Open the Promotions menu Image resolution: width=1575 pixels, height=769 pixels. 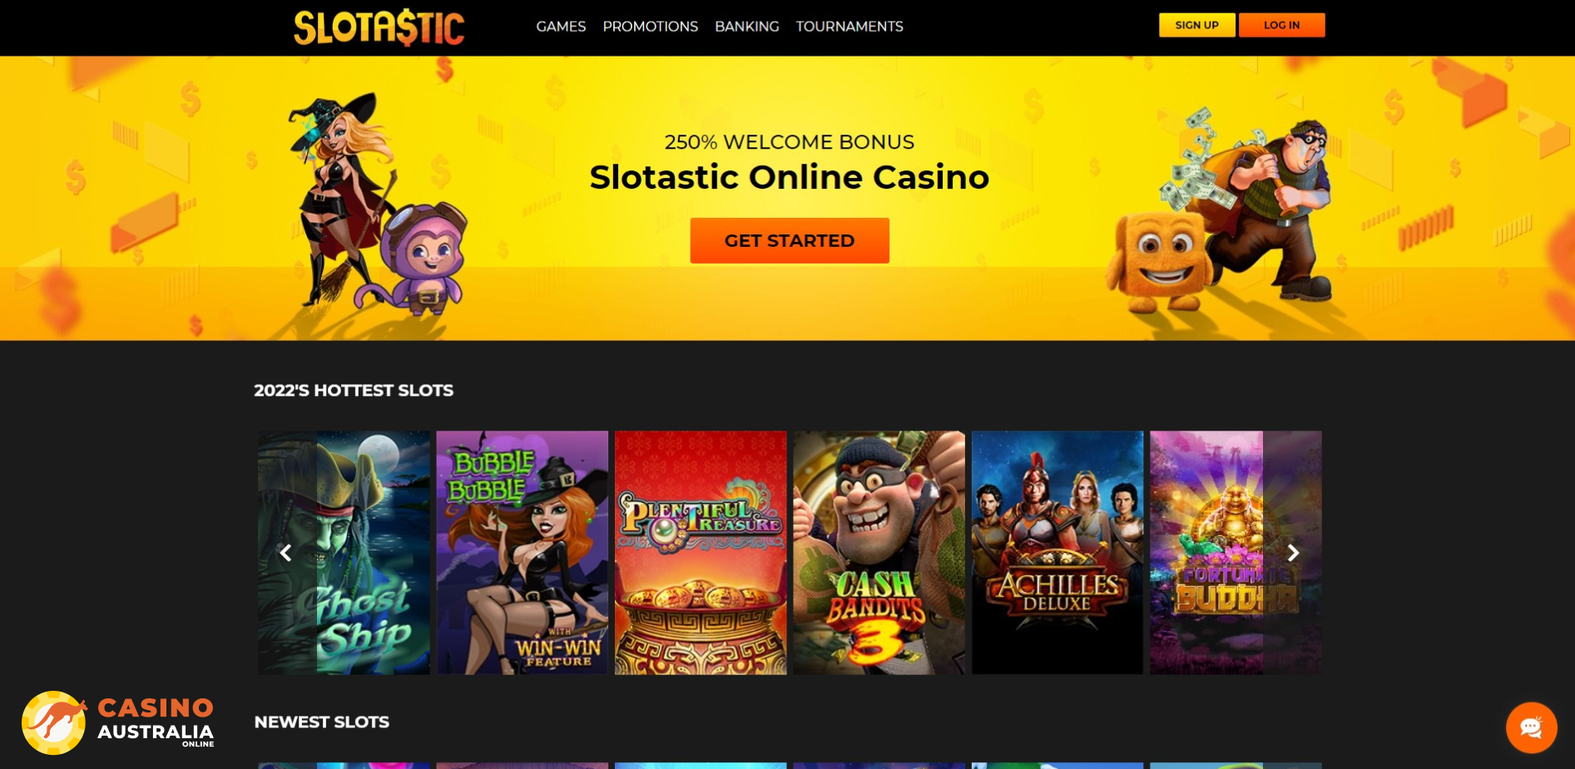click(x=651, y=27)
